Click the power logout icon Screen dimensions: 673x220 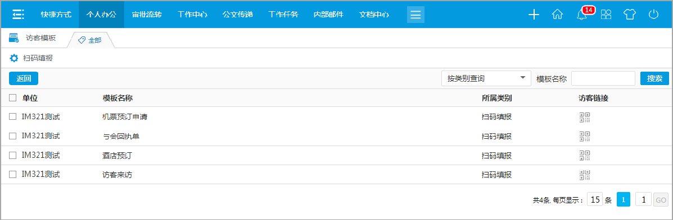[653, 15]
